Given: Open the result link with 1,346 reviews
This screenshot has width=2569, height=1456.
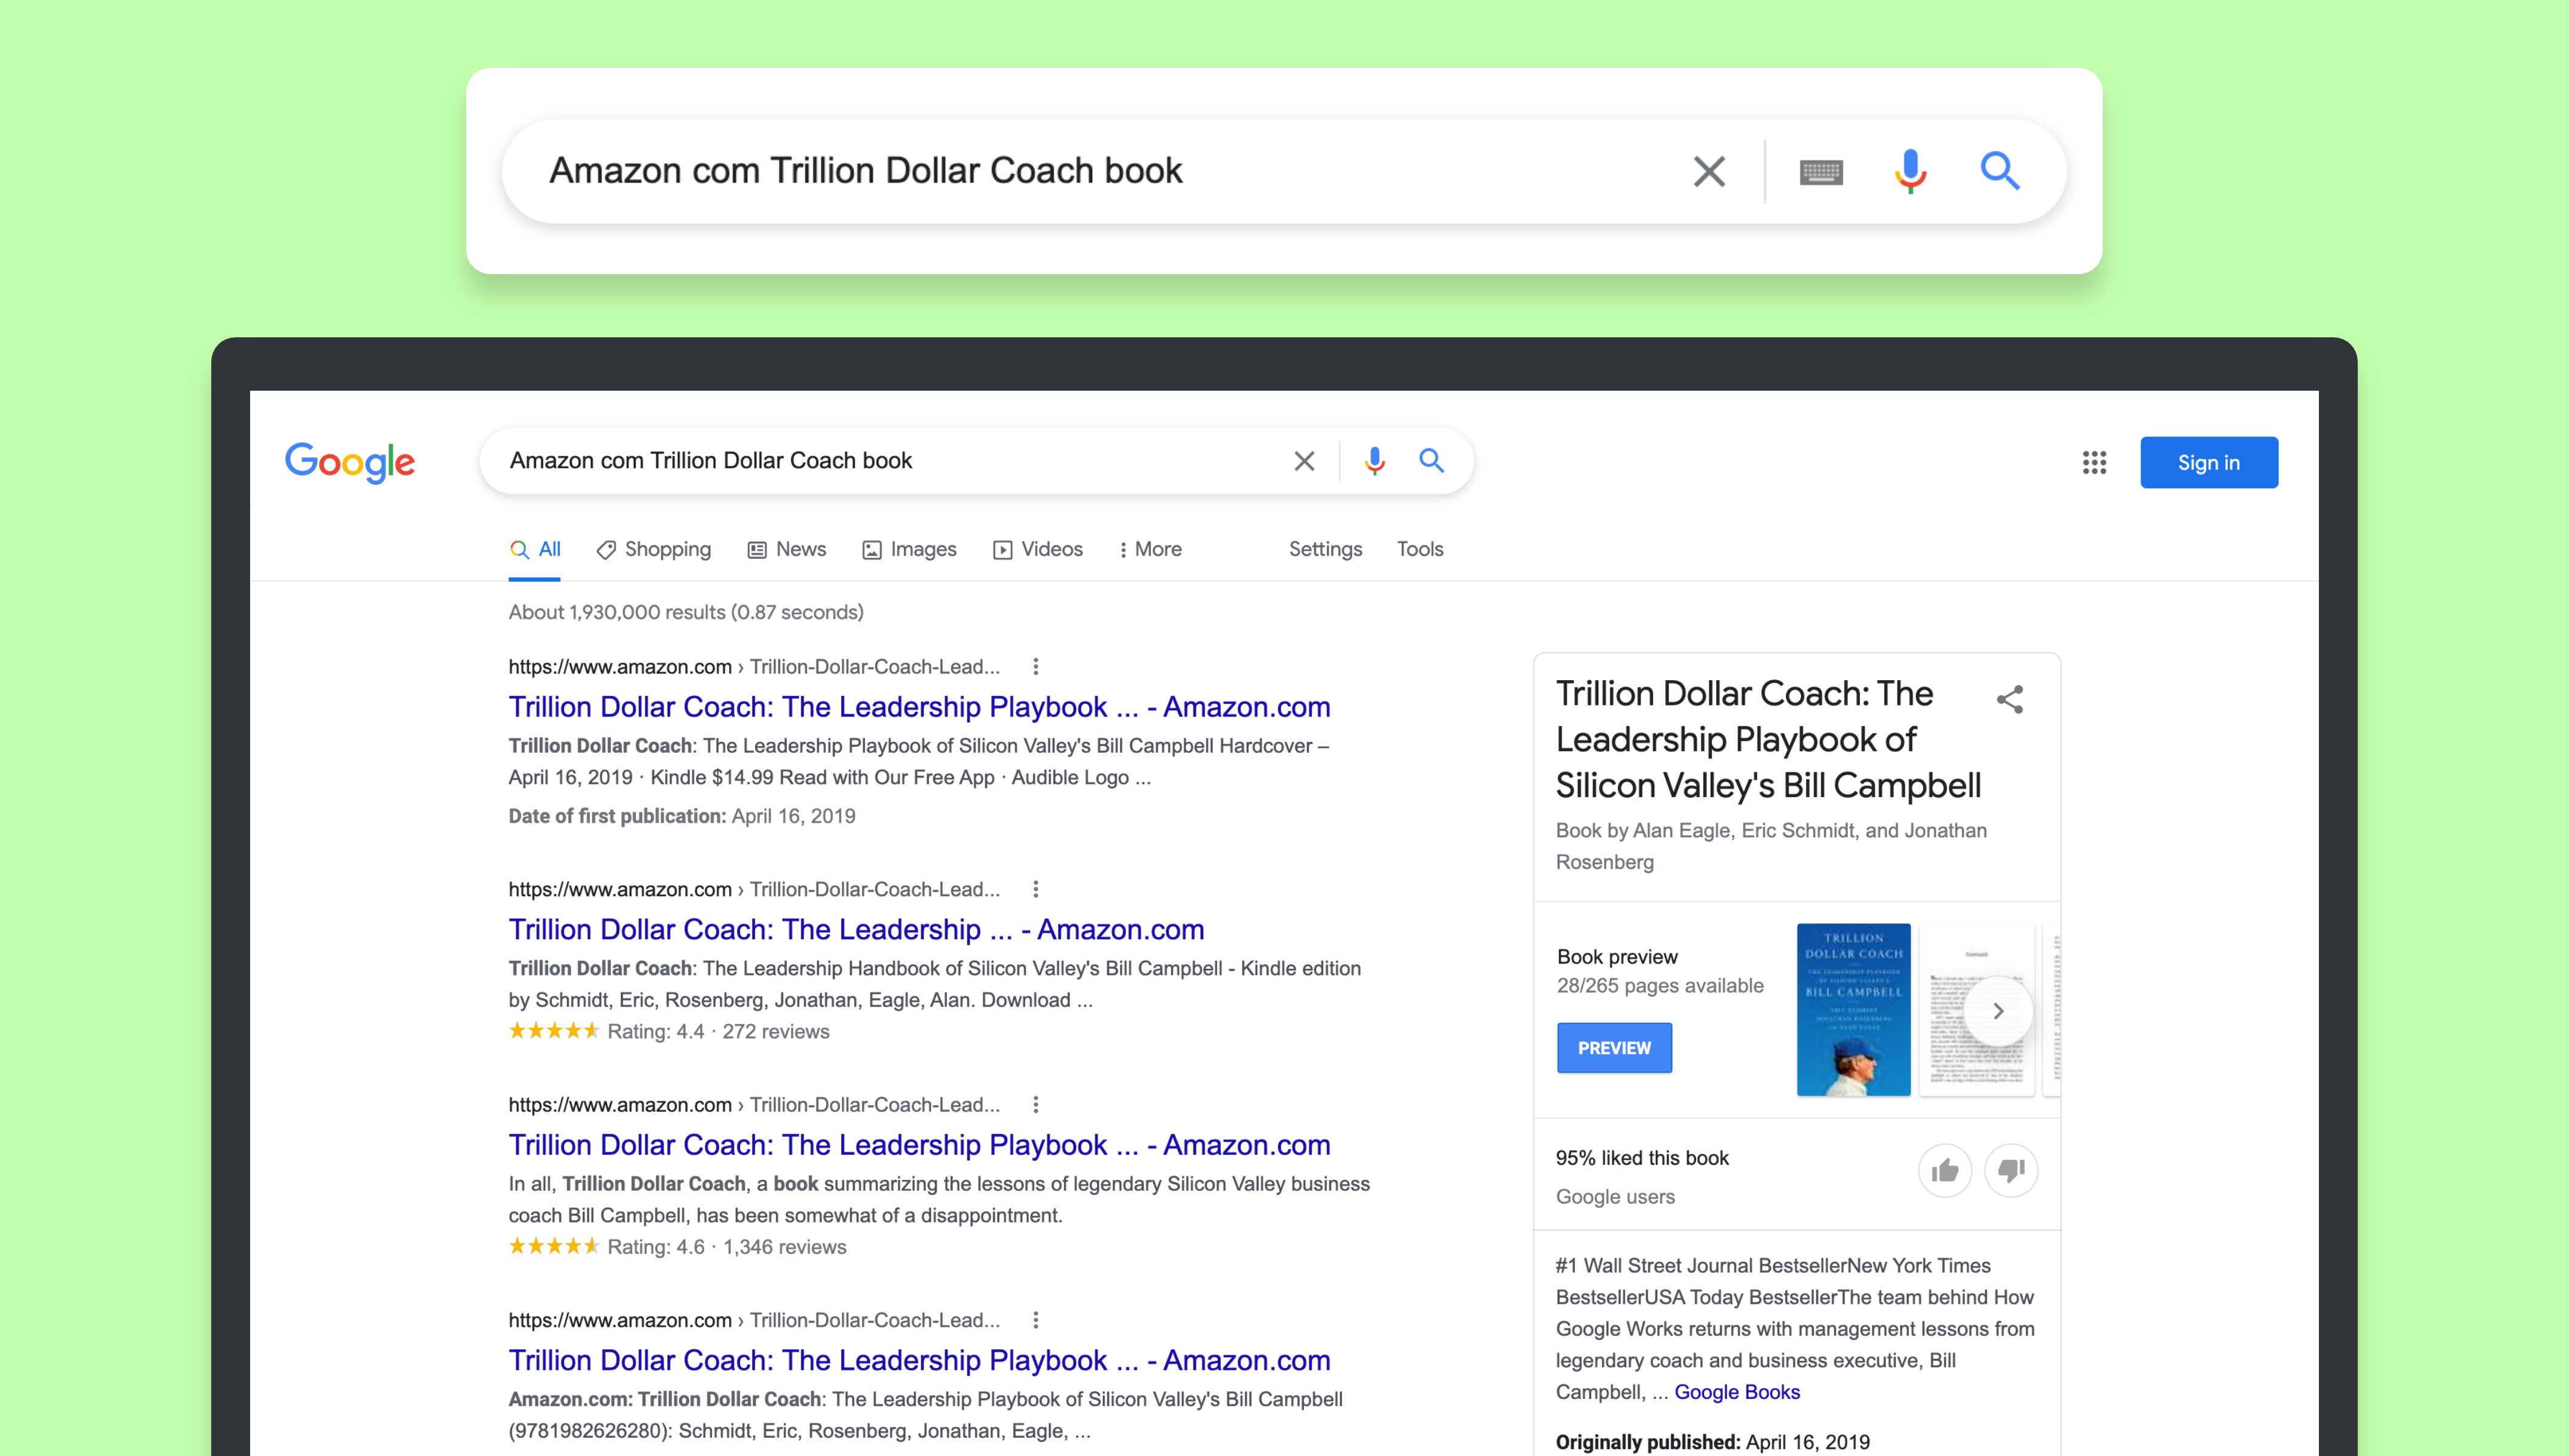Looking at the screenshot, I should 919,1145.
